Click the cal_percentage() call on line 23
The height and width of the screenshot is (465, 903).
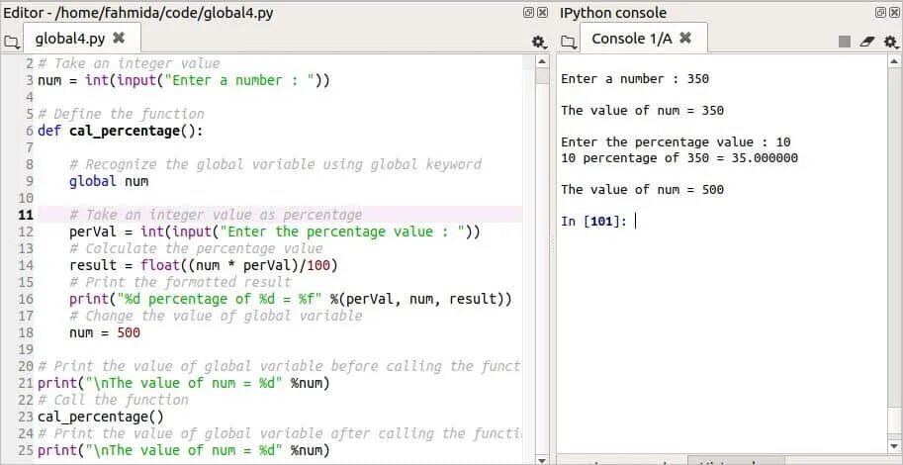tap(101, 417)
